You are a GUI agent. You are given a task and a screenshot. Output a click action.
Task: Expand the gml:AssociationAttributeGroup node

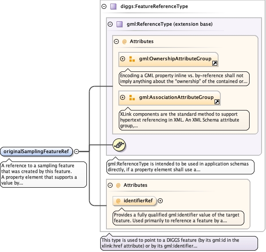click(123, 97)
